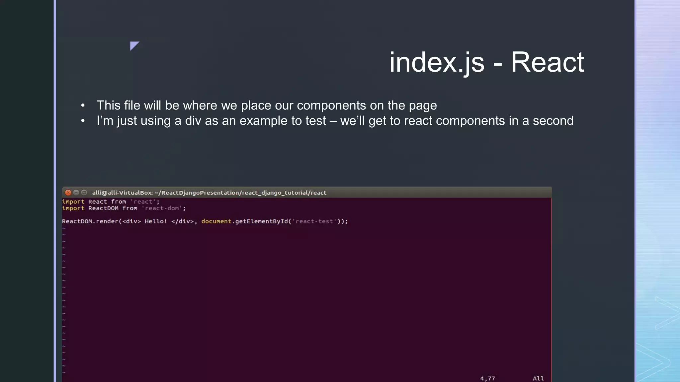This screenshot has width=680, height=382.
Task: Click the first bullet about placing components
Action: point(266,105)
